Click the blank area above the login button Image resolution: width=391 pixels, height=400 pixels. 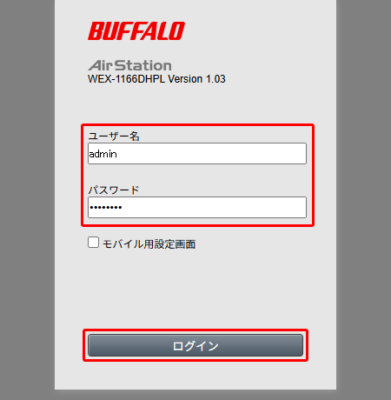195,290
